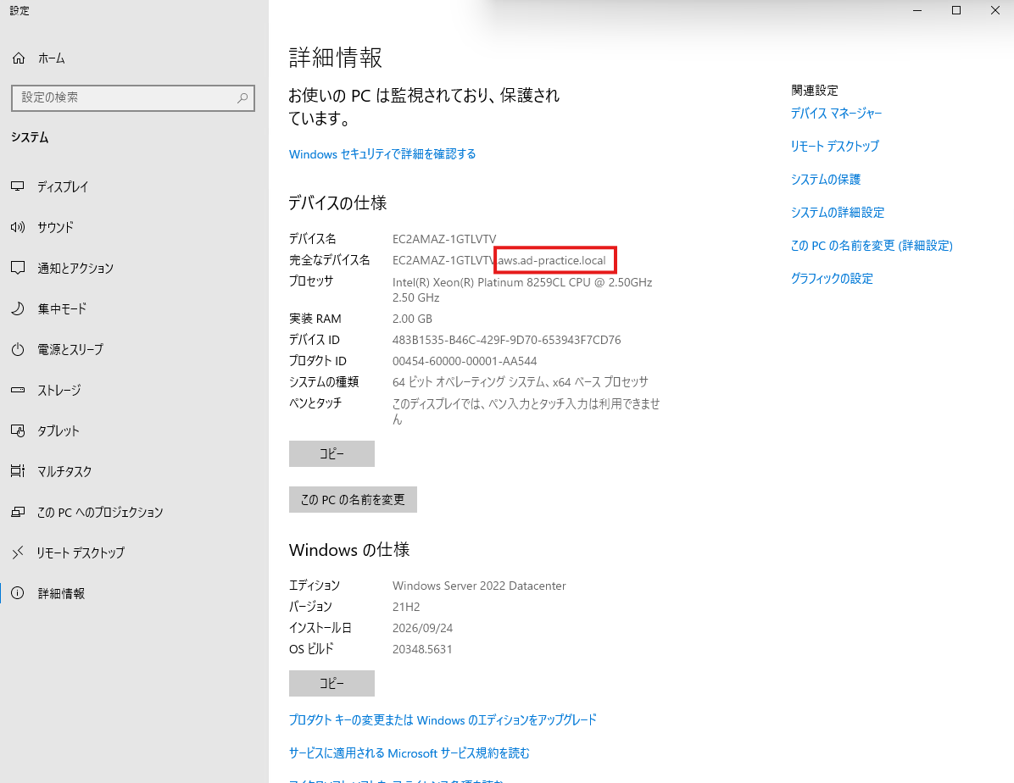Close the Settings window
The width and height of the screenshot is (1014, 783).
(994, 10)
